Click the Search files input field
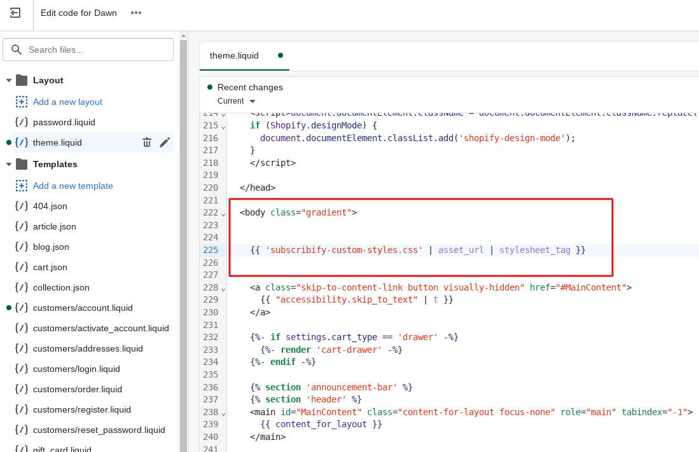 tap(88, 50)
